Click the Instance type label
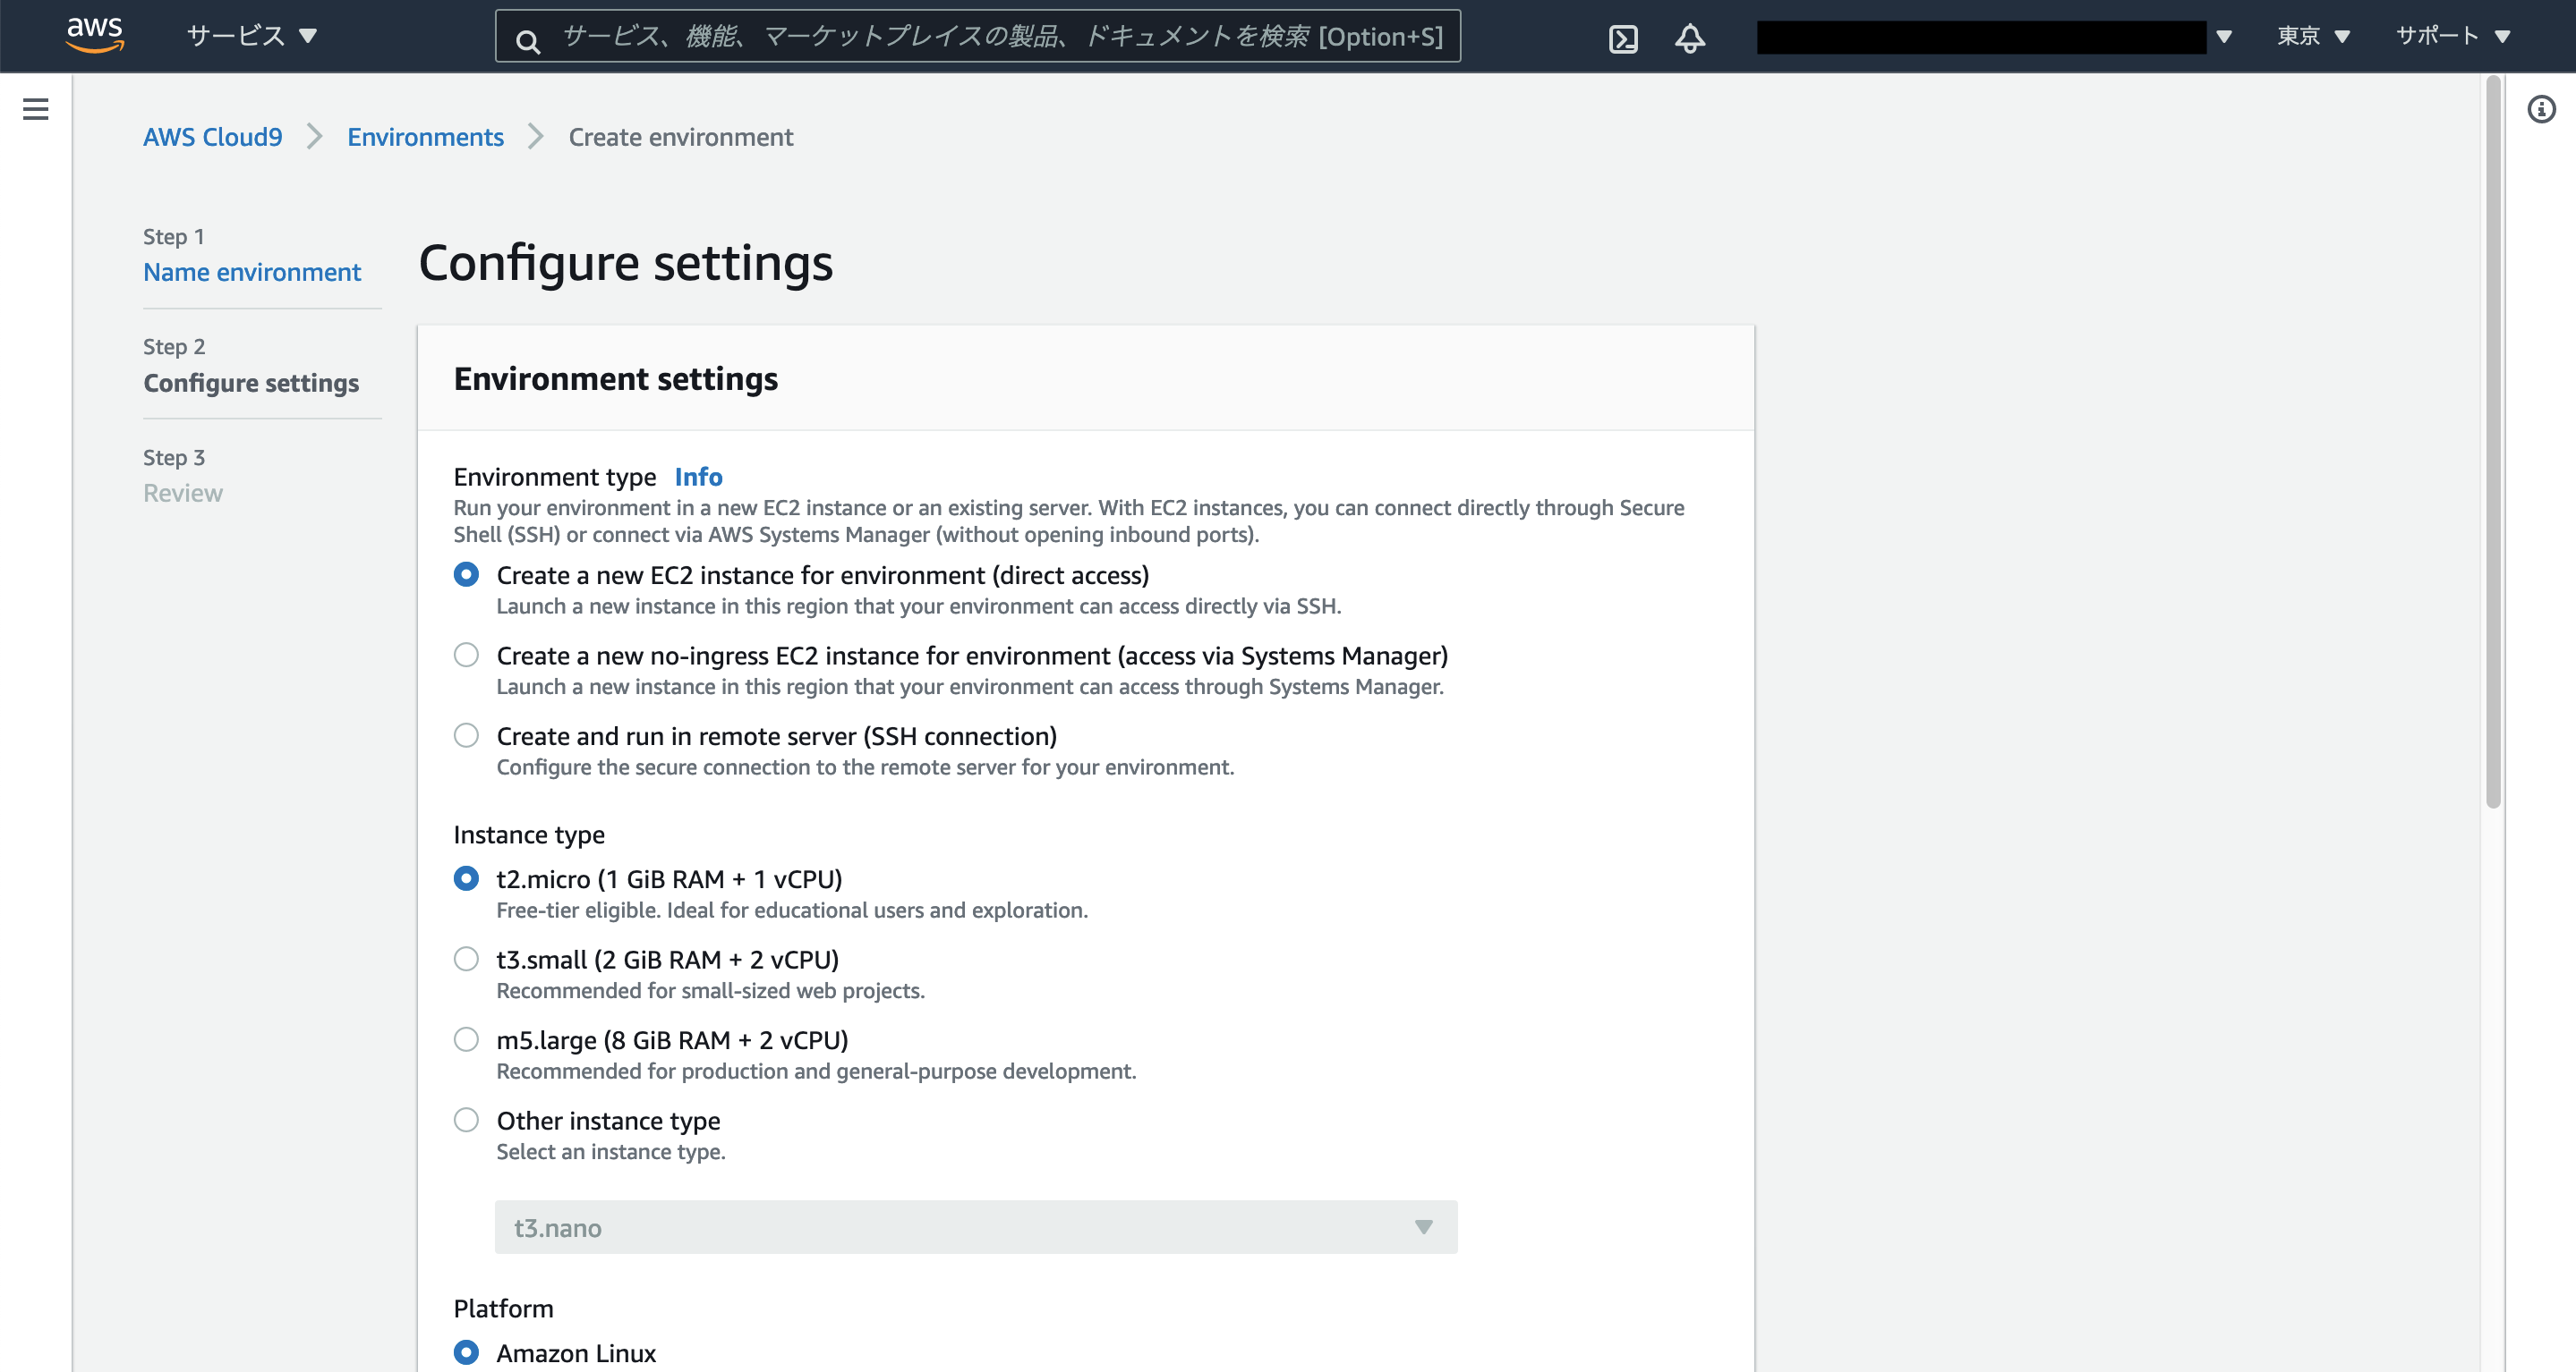The width and height of the screenshot is (2576, 1372). pos(529,834)
